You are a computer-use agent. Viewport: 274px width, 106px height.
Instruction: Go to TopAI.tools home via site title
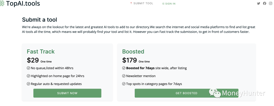(23, 3)
